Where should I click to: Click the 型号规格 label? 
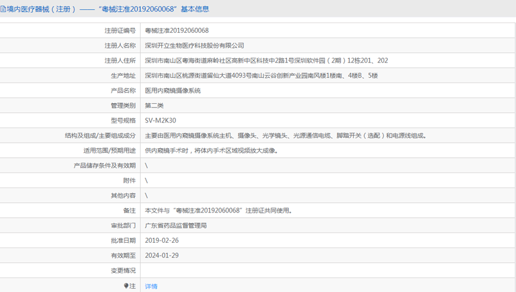pyautogui.click(x=123, y=120)
